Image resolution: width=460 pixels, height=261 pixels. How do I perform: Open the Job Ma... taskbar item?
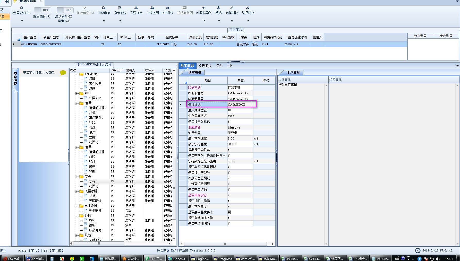(268, 258)
